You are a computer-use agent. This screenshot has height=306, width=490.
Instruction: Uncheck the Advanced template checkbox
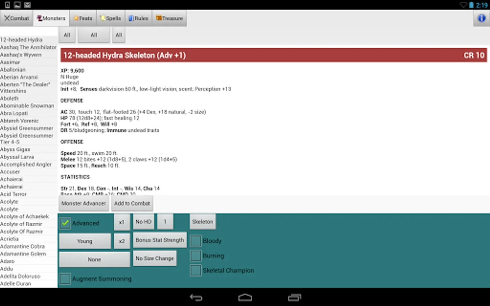click(x=65, y=223)
